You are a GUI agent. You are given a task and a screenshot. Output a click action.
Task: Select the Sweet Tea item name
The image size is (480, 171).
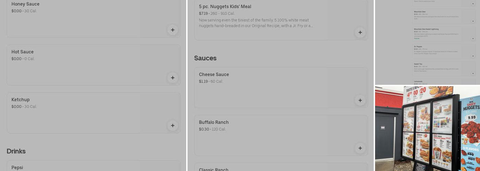coord(418,64)
